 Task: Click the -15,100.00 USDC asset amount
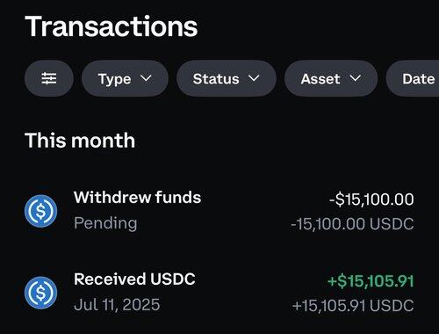[352, 224]
